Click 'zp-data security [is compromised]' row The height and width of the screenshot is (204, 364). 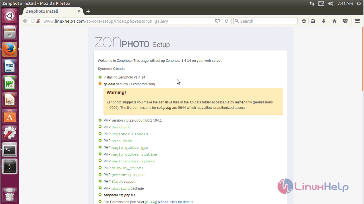[x=129, y=84]
